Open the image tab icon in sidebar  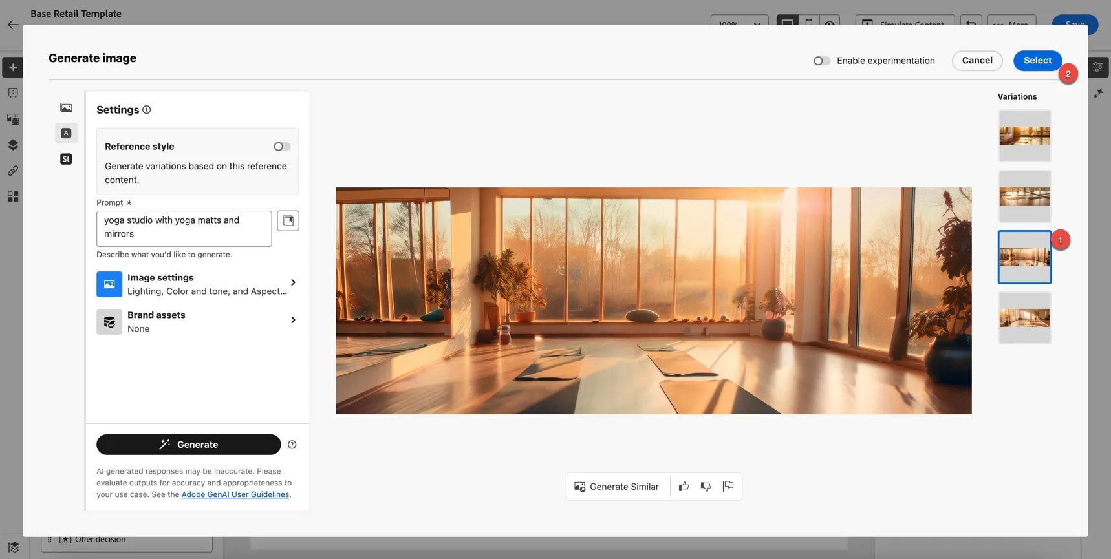66,107
